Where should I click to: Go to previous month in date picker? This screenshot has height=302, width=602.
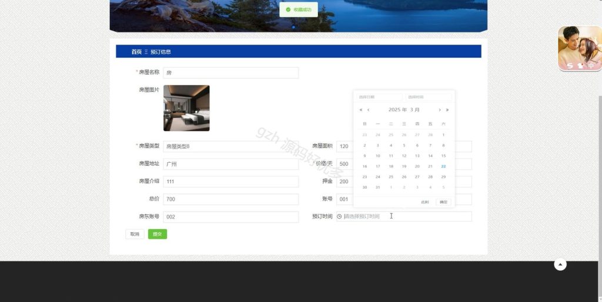pos(368,110)
